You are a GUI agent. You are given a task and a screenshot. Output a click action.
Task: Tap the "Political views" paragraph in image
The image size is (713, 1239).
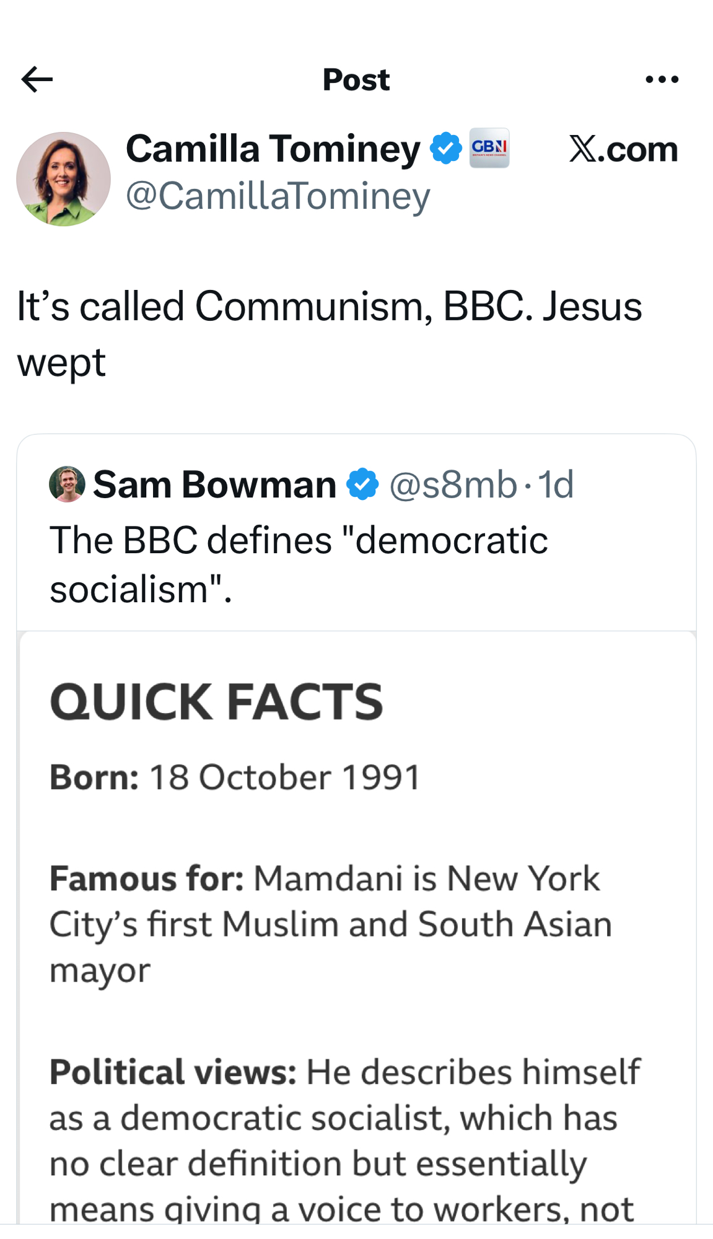pos(344,1140)
